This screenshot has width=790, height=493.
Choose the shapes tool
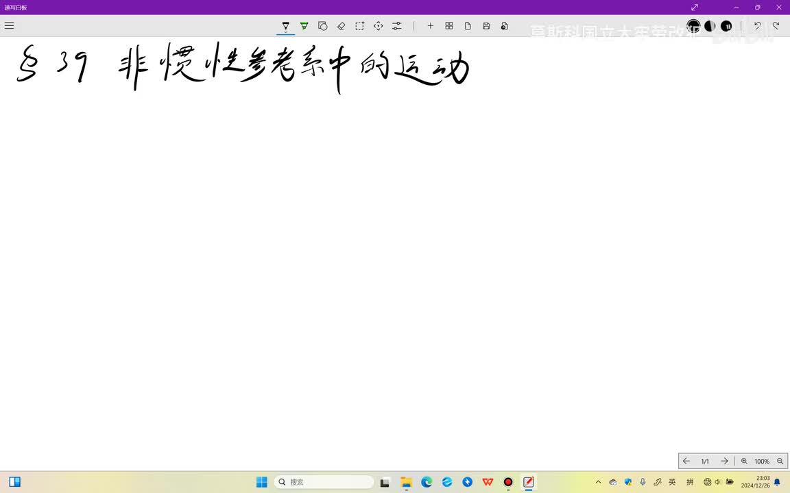pos(323,25)
